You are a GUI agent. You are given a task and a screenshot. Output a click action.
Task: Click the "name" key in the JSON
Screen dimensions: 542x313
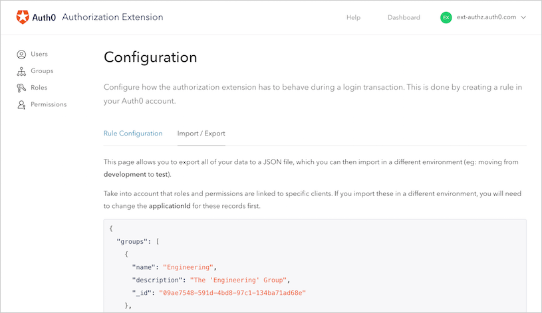[143, 267]
